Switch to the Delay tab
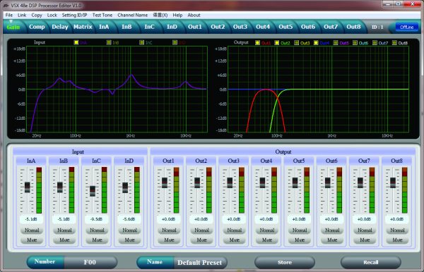The height and width of the screenshot is (272, 424). point(60,27)
